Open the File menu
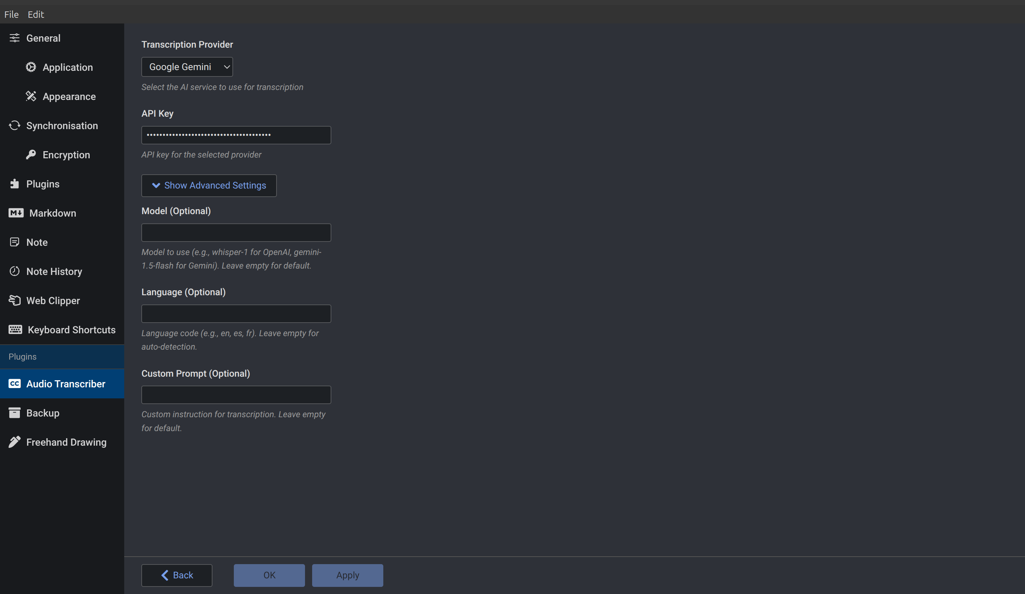This screenshot has width=1025, height=594. click(11, 14)
